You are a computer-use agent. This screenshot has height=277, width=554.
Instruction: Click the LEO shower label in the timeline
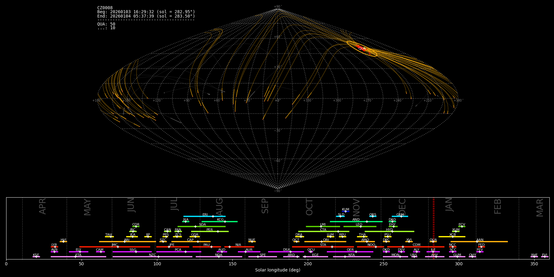tap(359, 225)
